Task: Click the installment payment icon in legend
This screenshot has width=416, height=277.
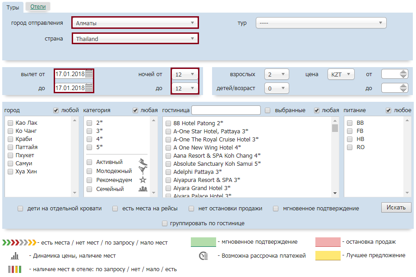Action: (203, 256)
